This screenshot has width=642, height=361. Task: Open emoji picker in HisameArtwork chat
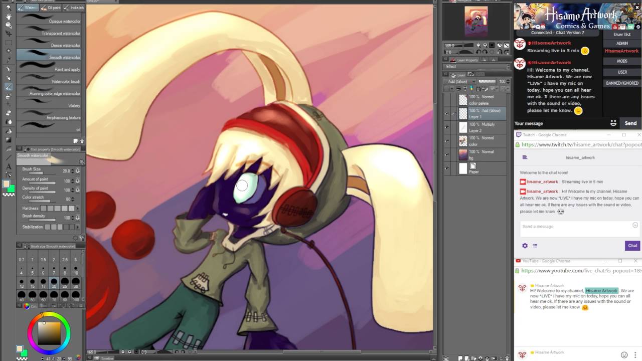tap(613, 123)
